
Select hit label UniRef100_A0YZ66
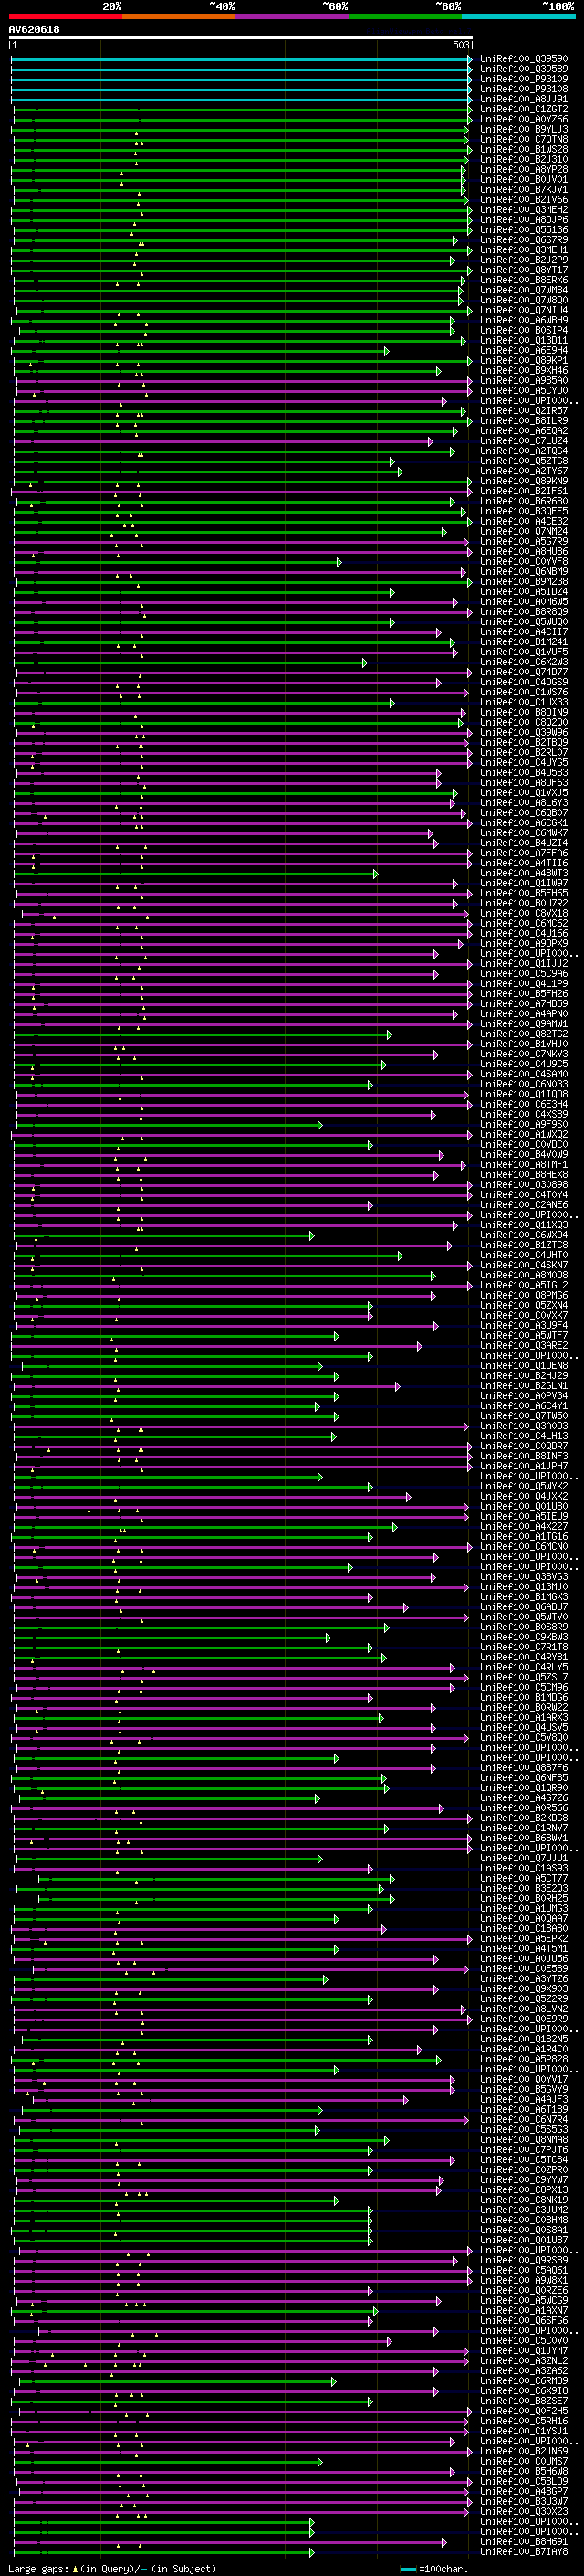coord(524,119)
